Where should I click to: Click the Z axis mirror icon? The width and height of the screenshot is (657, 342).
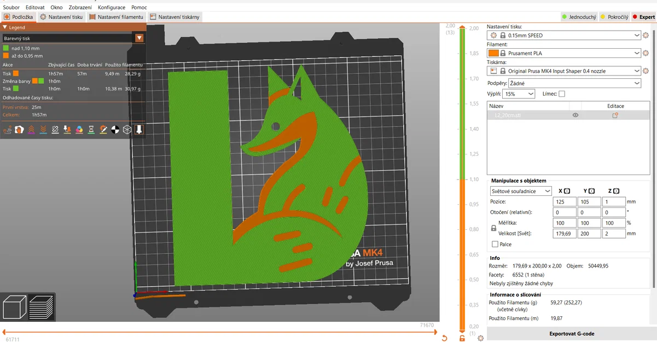coord(616,191)
